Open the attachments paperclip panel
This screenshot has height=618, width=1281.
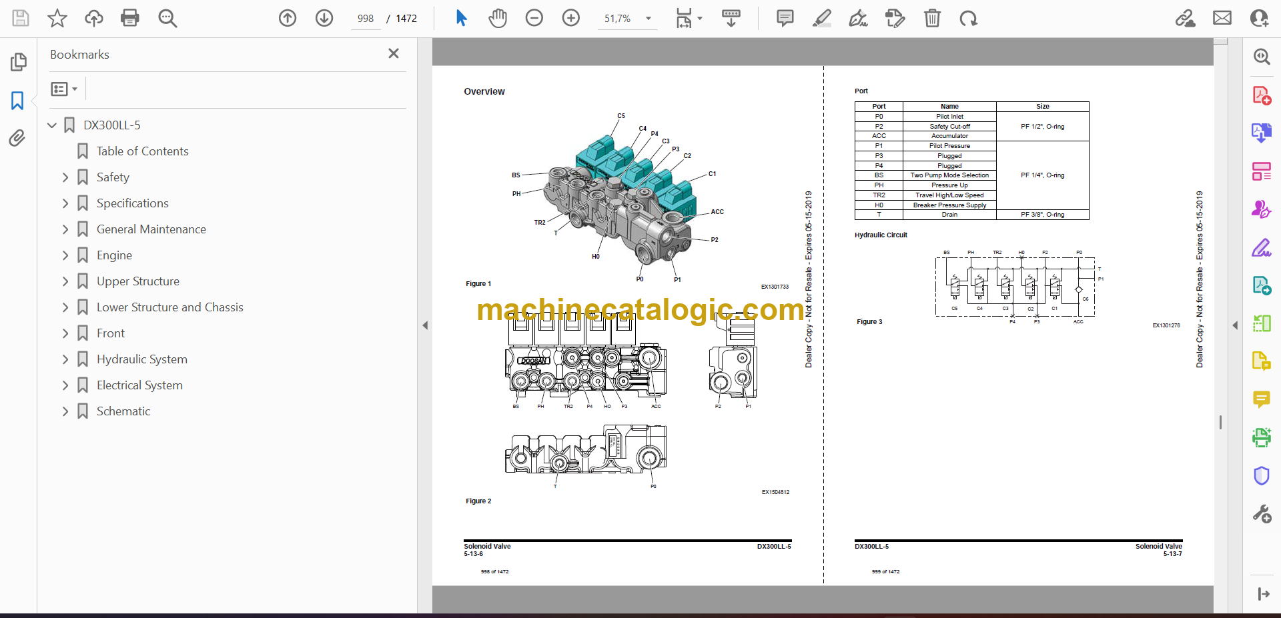(17, 138)
